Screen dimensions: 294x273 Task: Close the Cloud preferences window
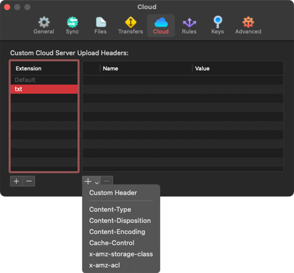(7, 7)
